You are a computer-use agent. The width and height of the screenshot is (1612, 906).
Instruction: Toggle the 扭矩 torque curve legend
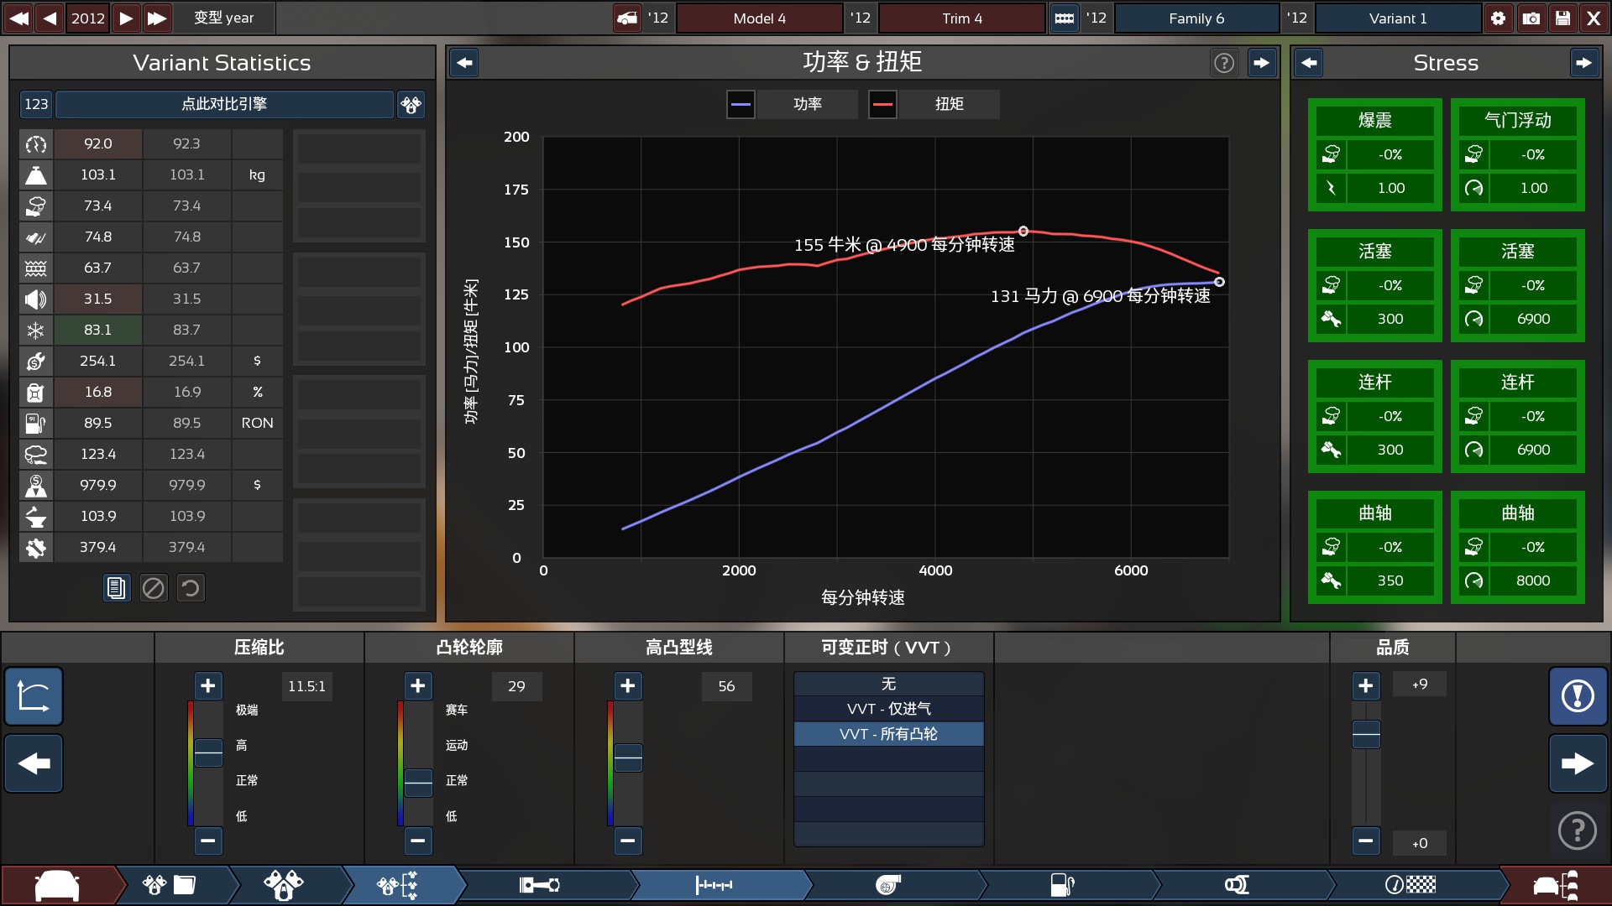pyautogui.click(x=882, y=104)
